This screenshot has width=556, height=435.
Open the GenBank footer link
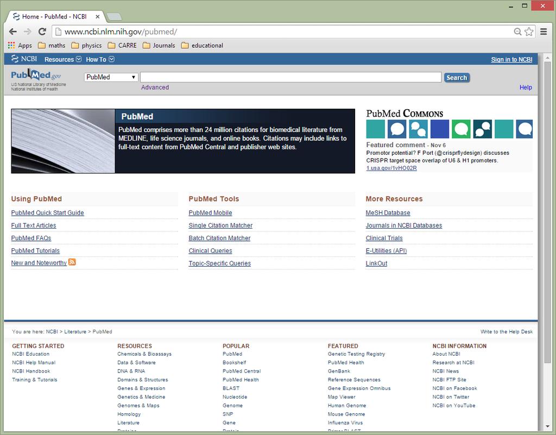[339, 371]
